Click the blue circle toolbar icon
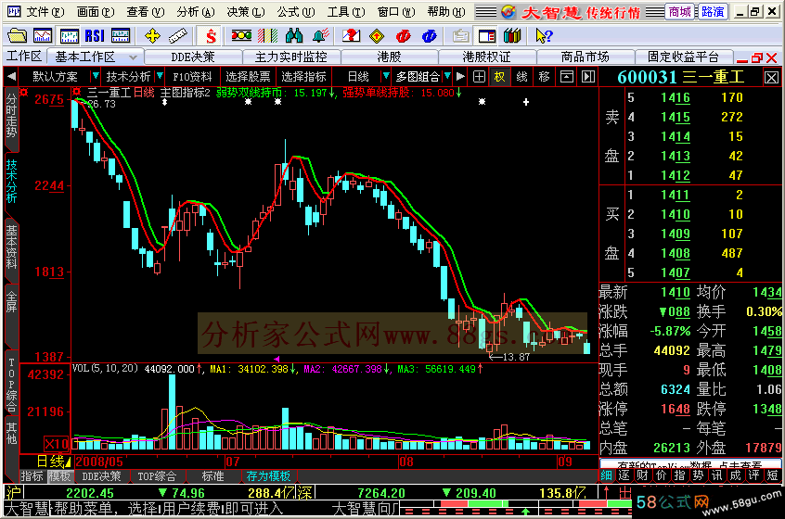785x519 pixels. point(429,36)
